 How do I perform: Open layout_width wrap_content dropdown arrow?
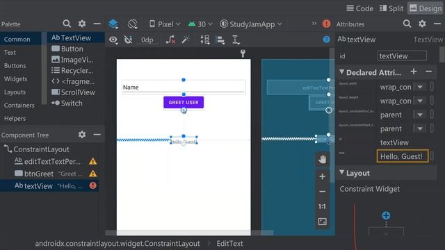(x=420, y=87)
